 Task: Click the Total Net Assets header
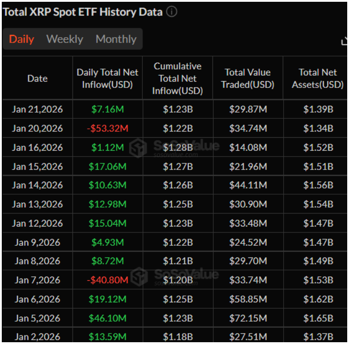tap(318, 78)
